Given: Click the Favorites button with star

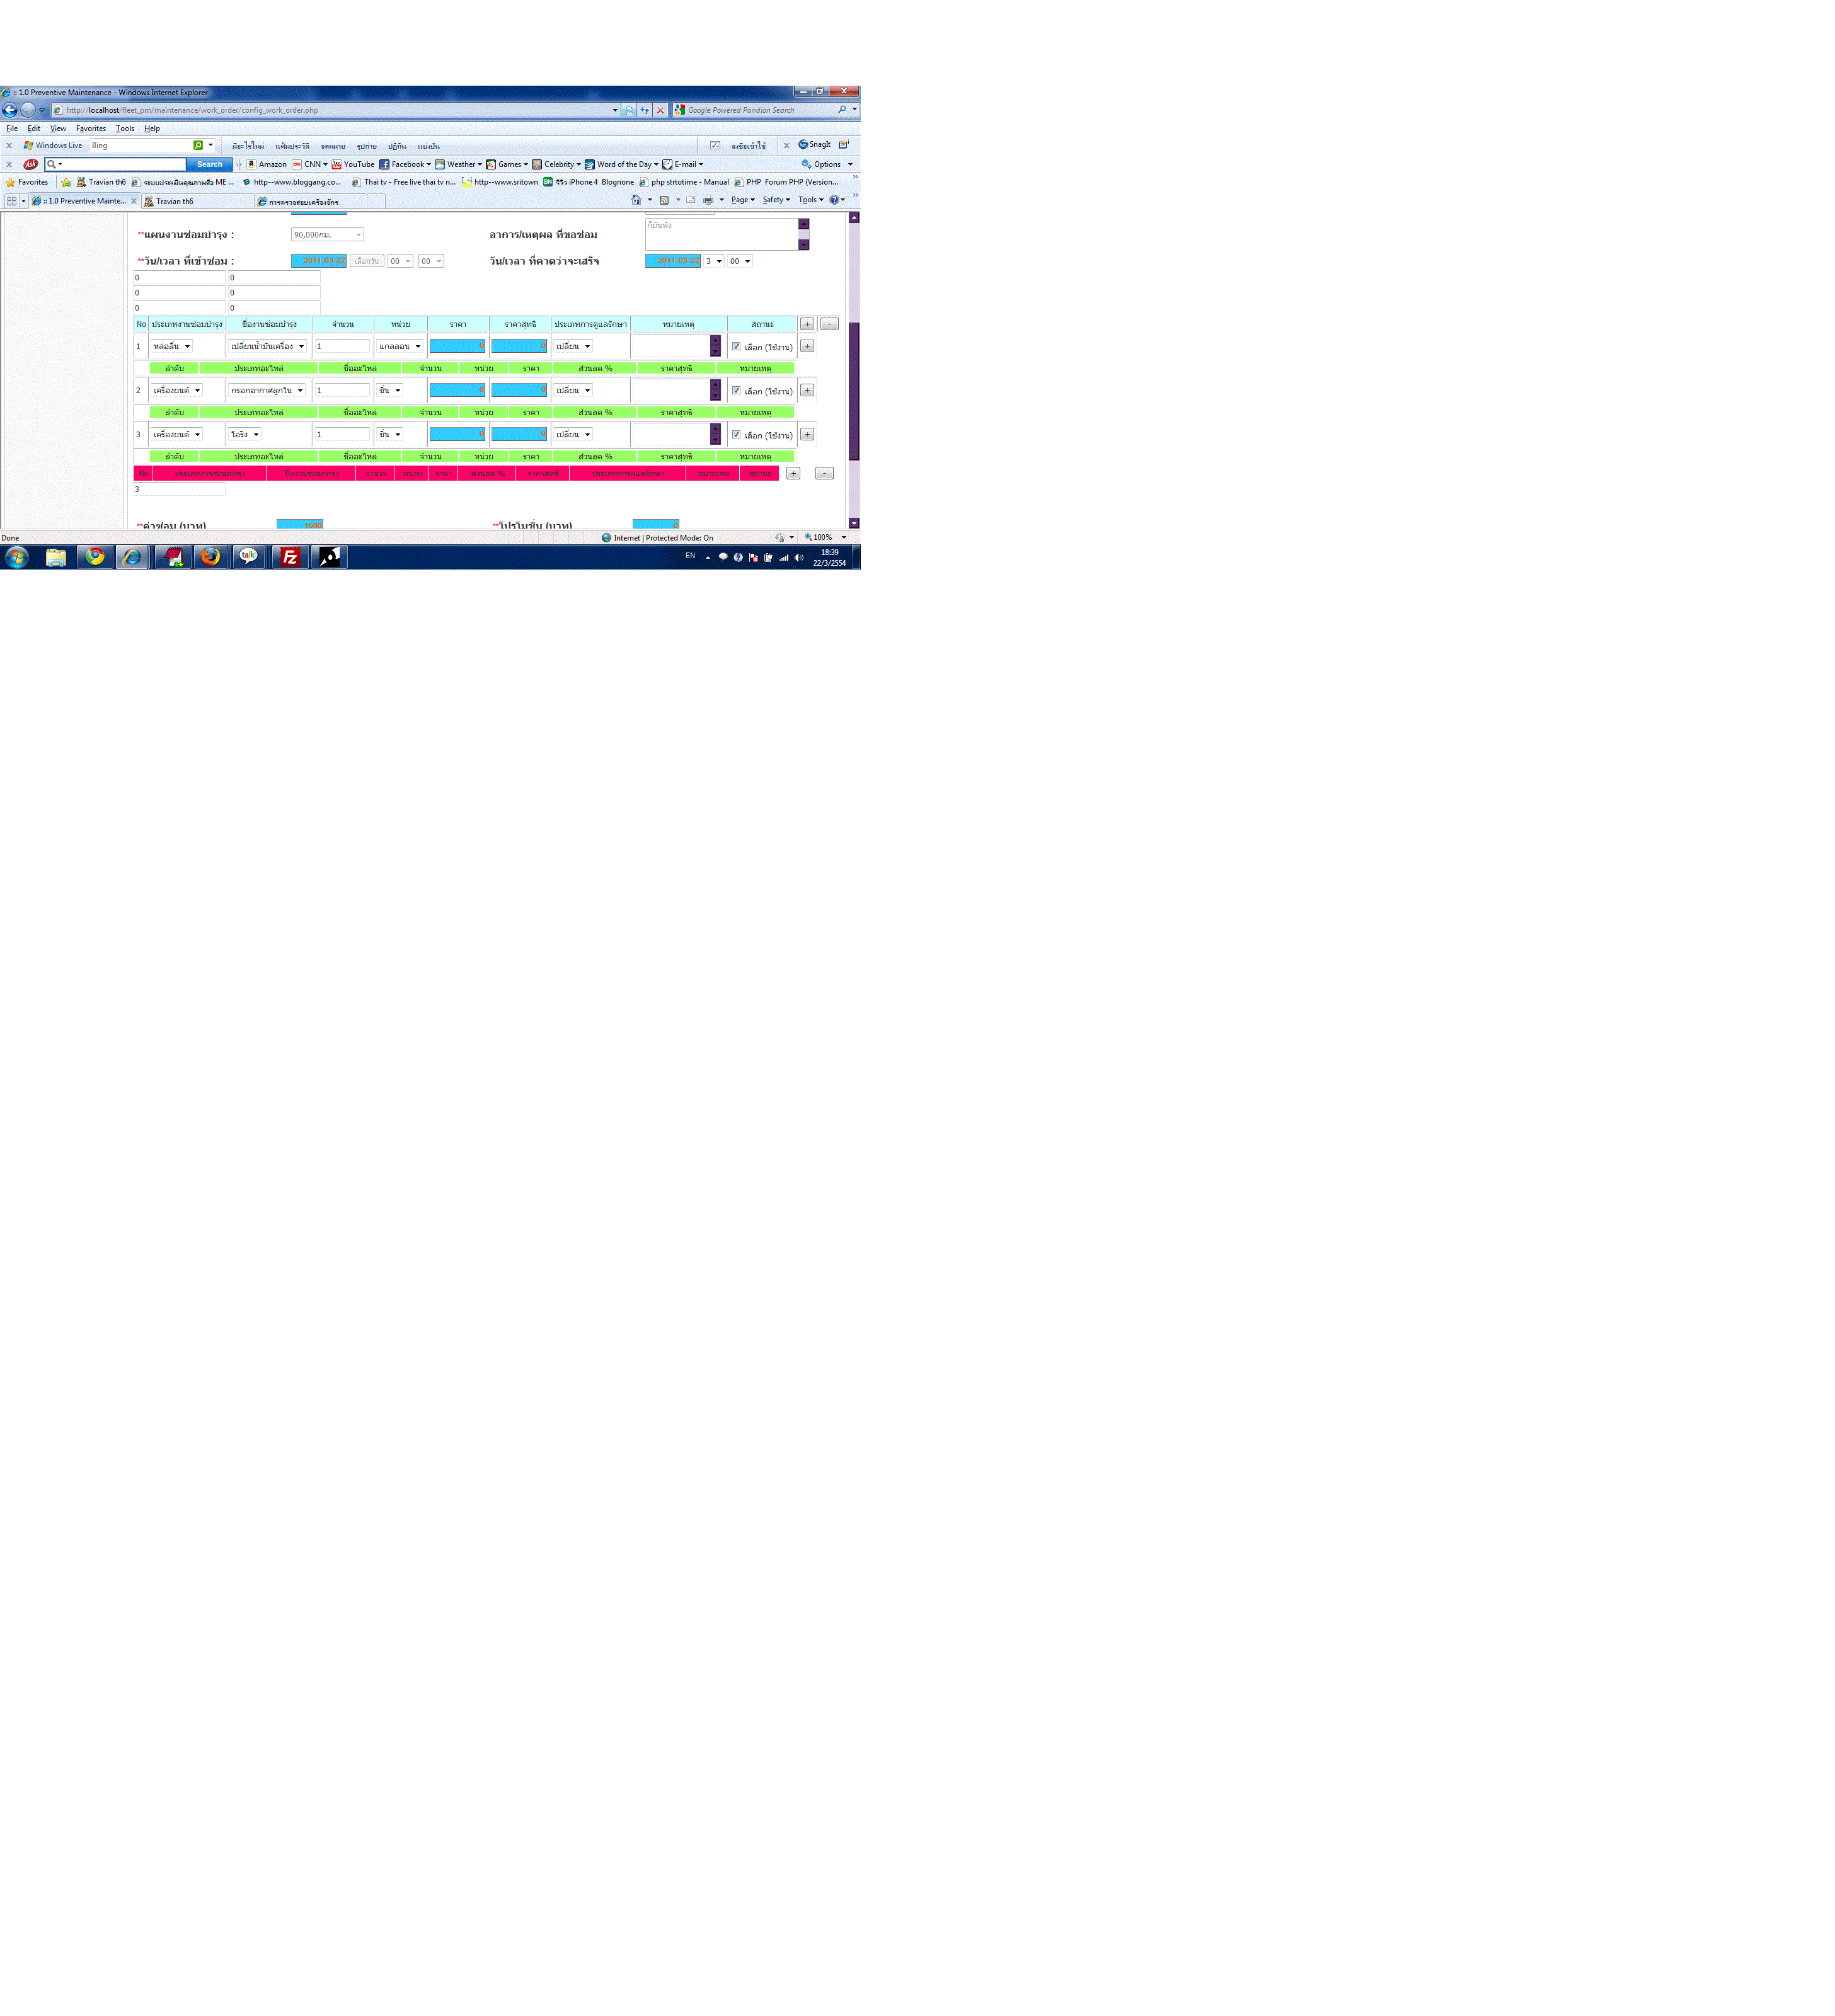Looking at the screenshot, I should click(x=27, y=182).
